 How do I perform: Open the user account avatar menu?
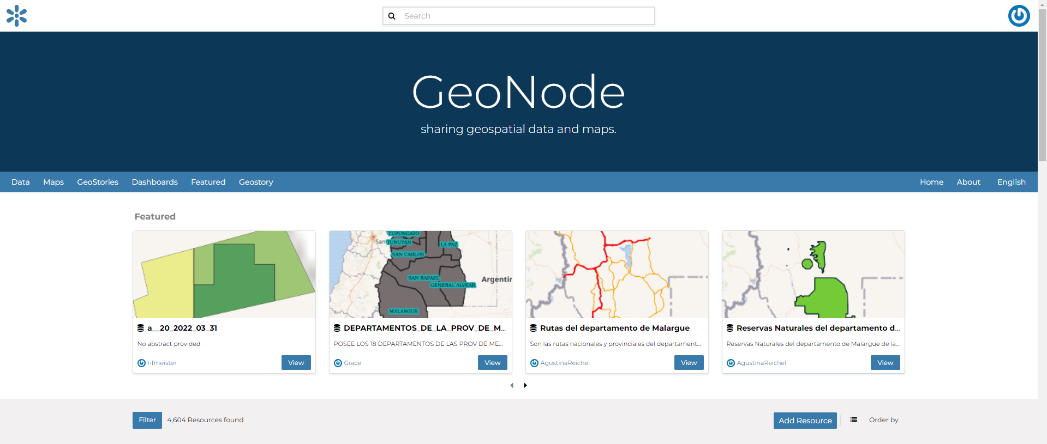(x=1019, y=16)
